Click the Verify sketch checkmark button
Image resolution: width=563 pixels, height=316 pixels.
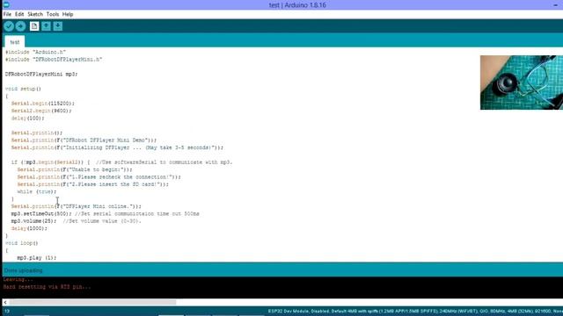[x=9, y=26]
